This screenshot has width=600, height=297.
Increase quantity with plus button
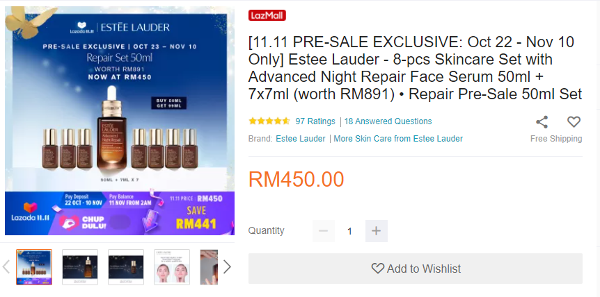376,231
